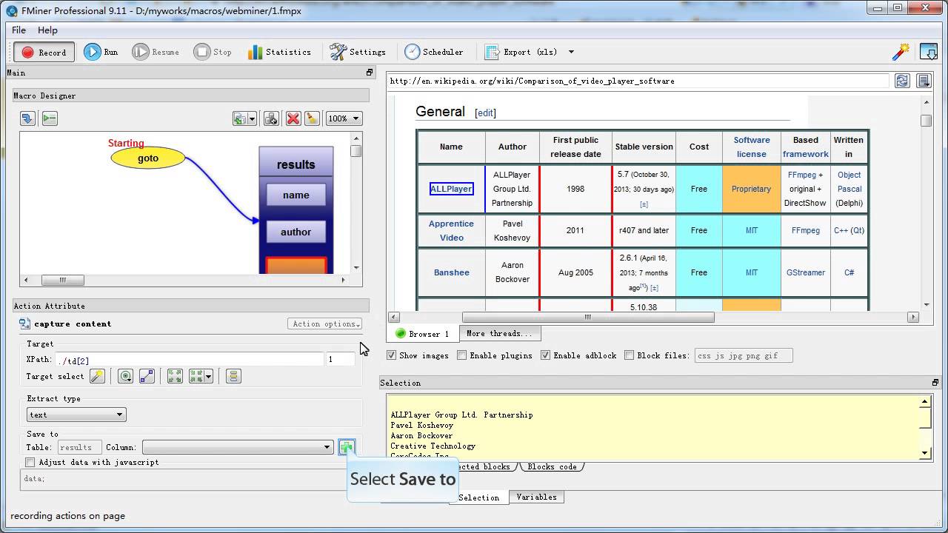Toggle the Enable plugins checkbox

click(x=461, y=355)
